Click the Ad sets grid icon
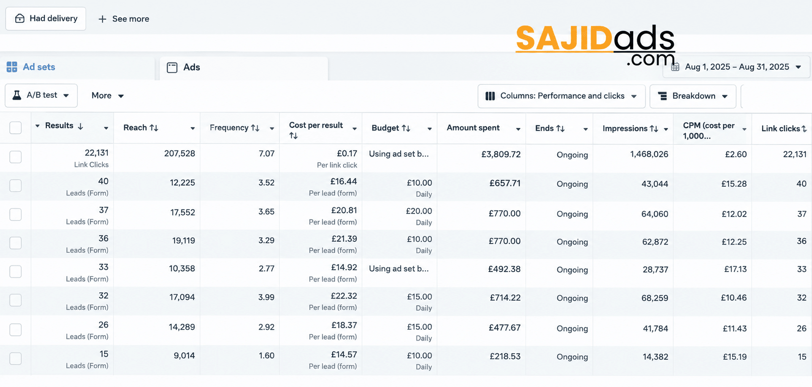This screenshot has height=387, width=812. 12,67
